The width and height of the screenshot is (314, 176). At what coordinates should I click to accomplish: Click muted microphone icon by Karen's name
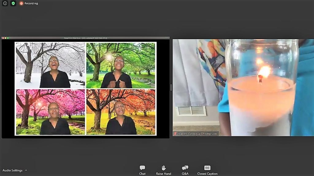175,134
